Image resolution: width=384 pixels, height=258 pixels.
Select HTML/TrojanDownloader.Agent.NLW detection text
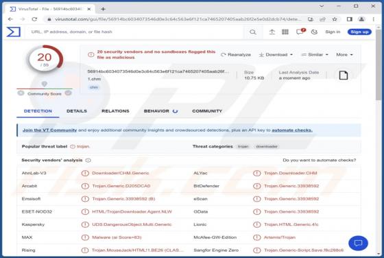[x=132, y=212]
